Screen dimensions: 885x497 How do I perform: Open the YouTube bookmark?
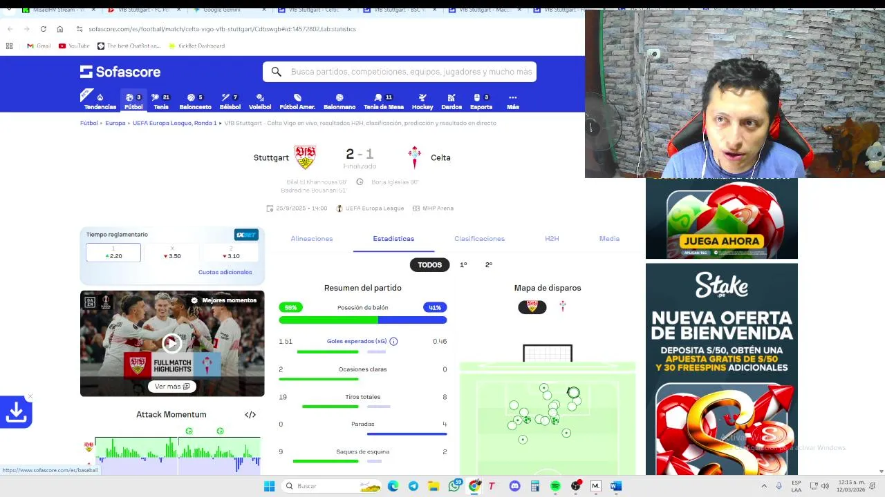click(74, 46)
